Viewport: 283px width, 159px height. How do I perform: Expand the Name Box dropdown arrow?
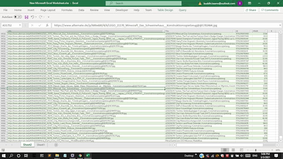[x=20, y=25]
